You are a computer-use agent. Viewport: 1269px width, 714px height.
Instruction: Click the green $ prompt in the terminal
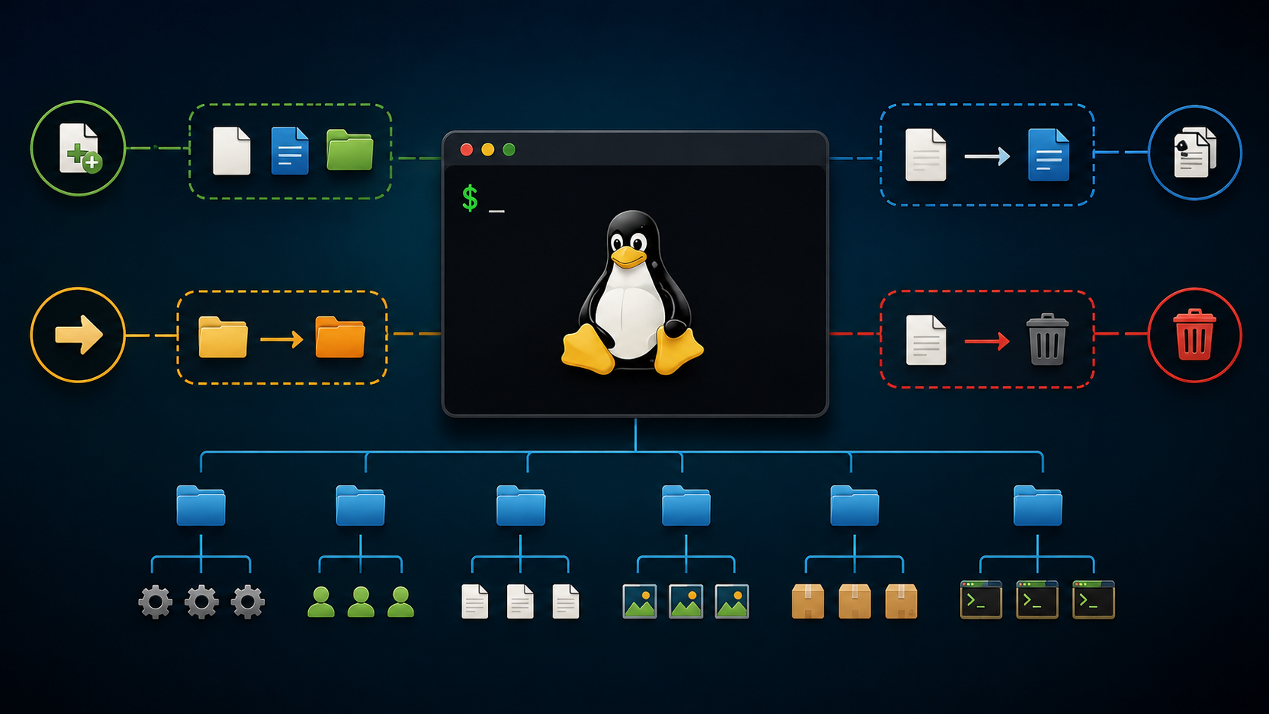click(x=470, y=198)
